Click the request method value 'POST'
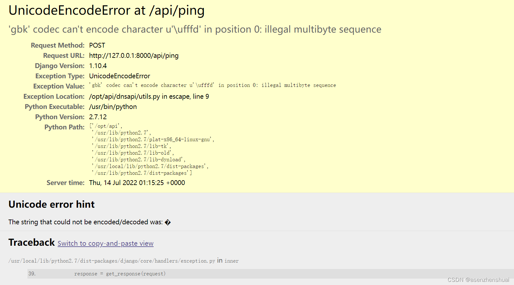The height and width of the screenshot is (285, 514). pos(97,45)
